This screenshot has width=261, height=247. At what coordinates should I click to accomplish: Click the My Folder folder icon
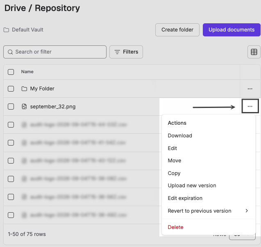[x=24, y=89]
